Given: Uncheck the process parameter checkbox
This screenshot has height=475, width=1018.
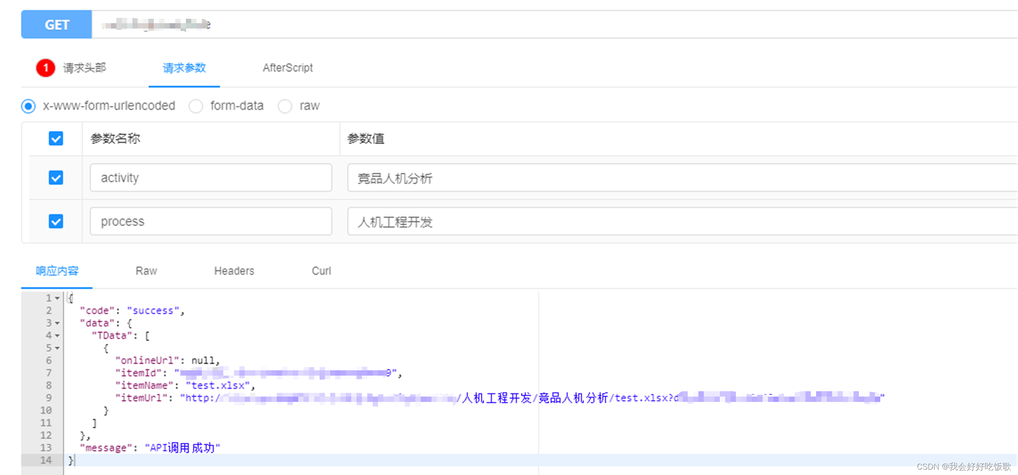Looking at the screenshot, I should [55, 221].
